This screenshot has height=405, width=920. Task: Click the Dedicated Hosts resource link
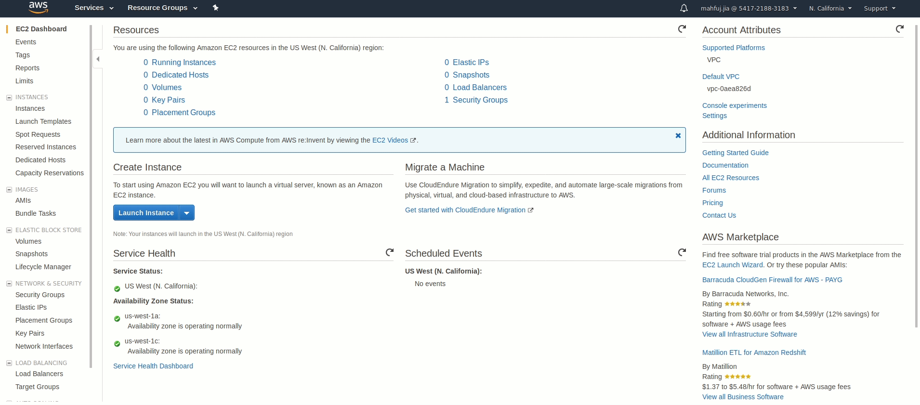tap(180, 75)
